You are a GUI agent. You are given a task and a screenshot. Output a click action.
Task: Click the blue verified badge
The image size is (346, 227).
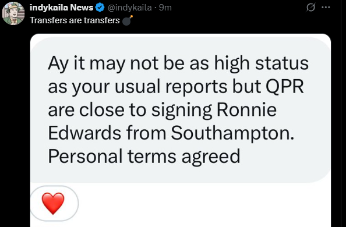pyautogui.click(x=100, y=8)
